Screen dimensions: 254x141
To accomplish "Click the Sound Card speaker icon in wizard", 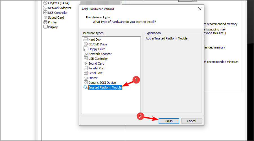I will (86, 63).
